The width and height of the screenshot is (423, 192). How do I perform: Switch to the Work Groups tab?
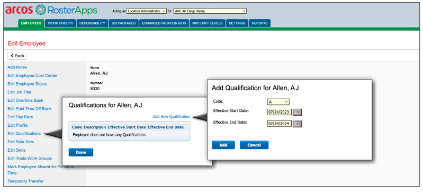tap(60, 23)
